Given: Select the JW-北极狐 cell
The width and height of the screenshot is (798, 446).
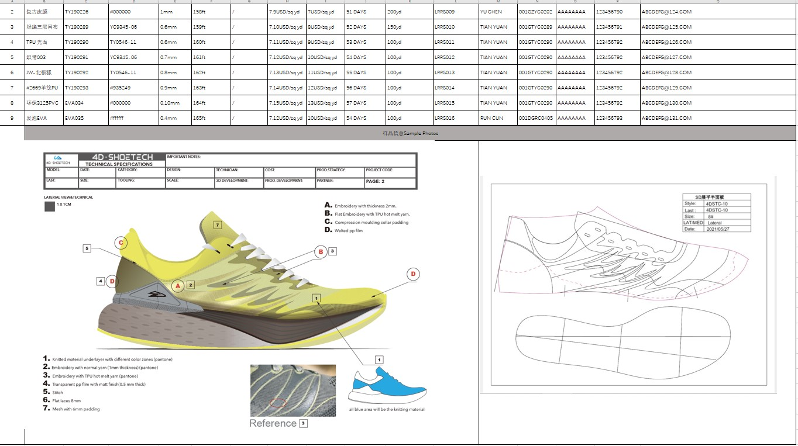Looking at the screenshot, I should pos(44,72).
